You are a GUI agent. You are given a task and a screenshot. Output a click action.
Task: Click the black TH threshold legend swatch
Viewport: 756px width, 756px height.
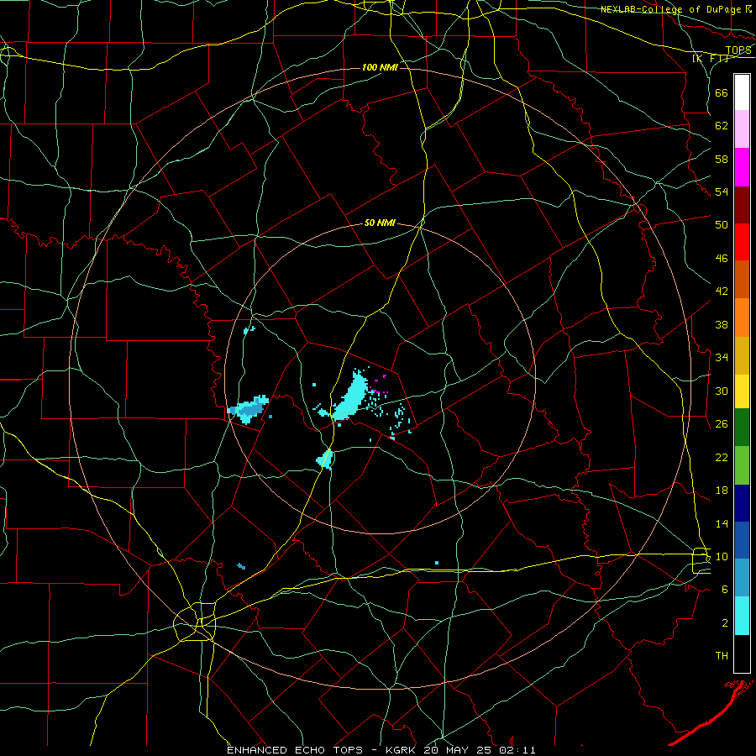click(742, 654)
